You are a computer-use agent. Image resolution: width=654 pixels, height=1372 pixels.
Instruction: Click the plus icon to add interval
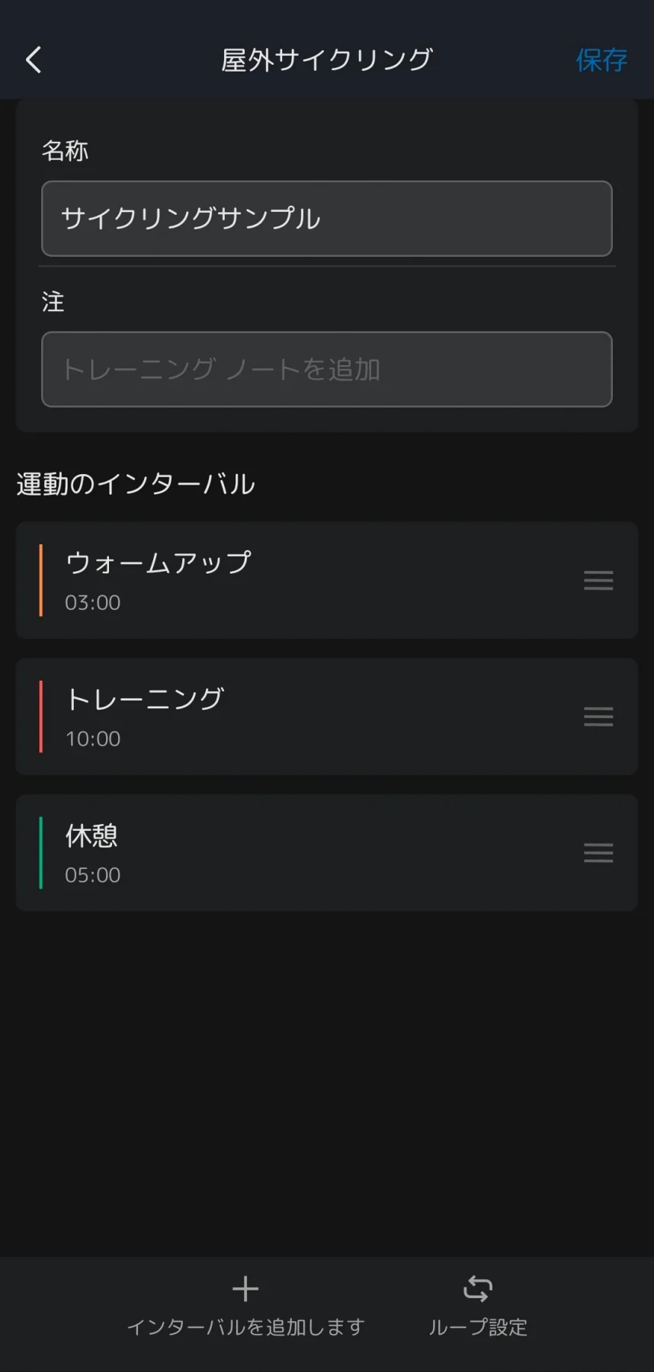tap(245, 1289)
